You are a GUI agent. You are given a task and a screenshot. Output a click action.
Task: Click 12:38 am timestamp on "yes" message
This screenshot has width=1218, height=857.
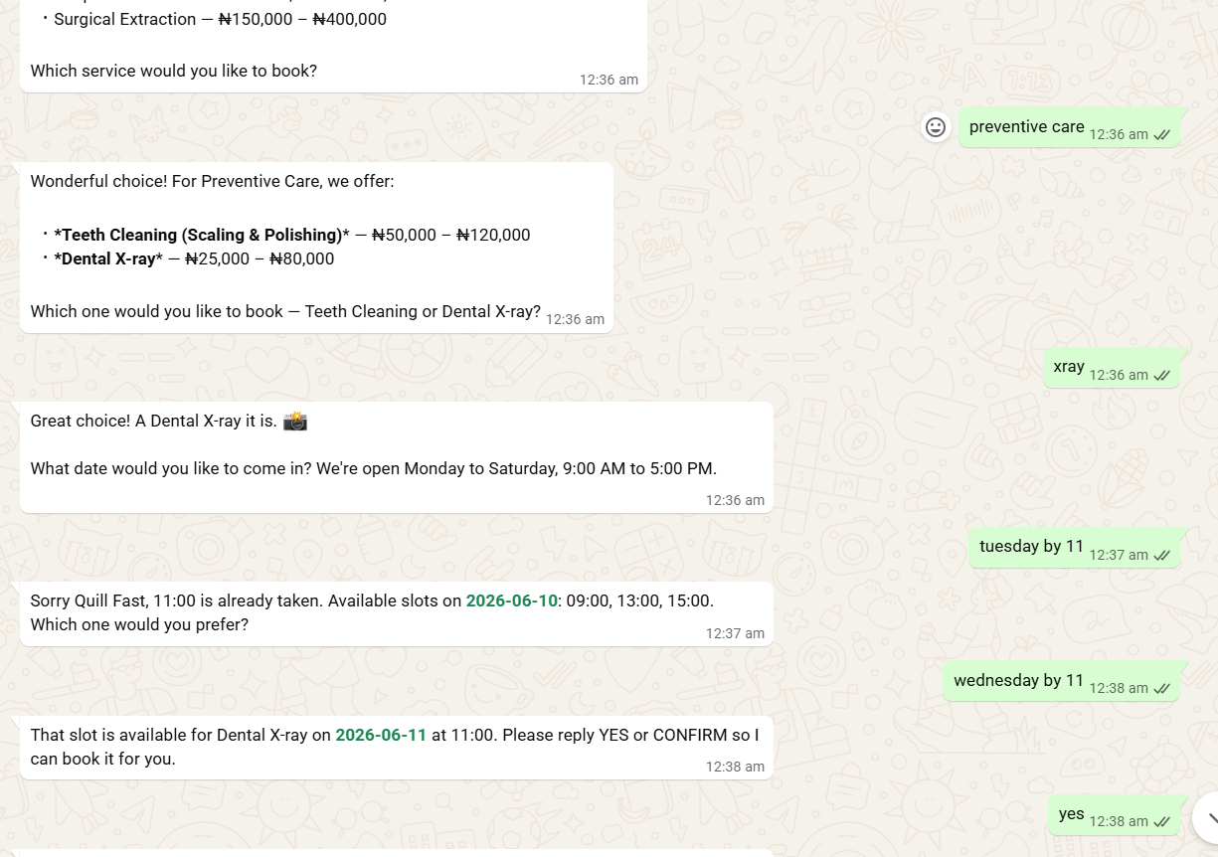pyautogui.click(x=1119, y=822)
